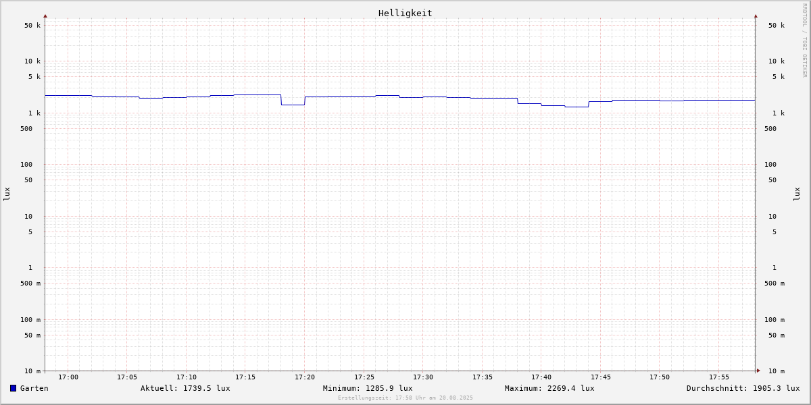This screenshot has width=811, height=405.
Task: Select the 50 k tick on left axis
Action: pos(32,26)
